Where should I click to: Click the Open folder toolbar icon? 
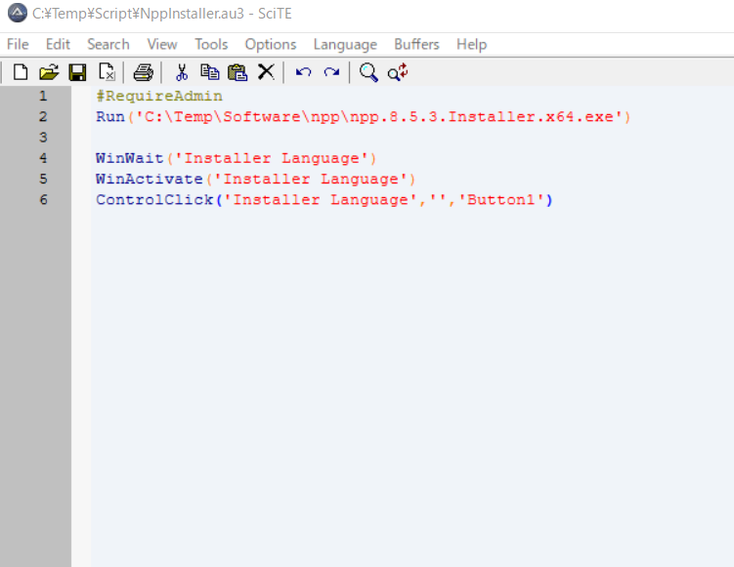(x=48, y=72)
